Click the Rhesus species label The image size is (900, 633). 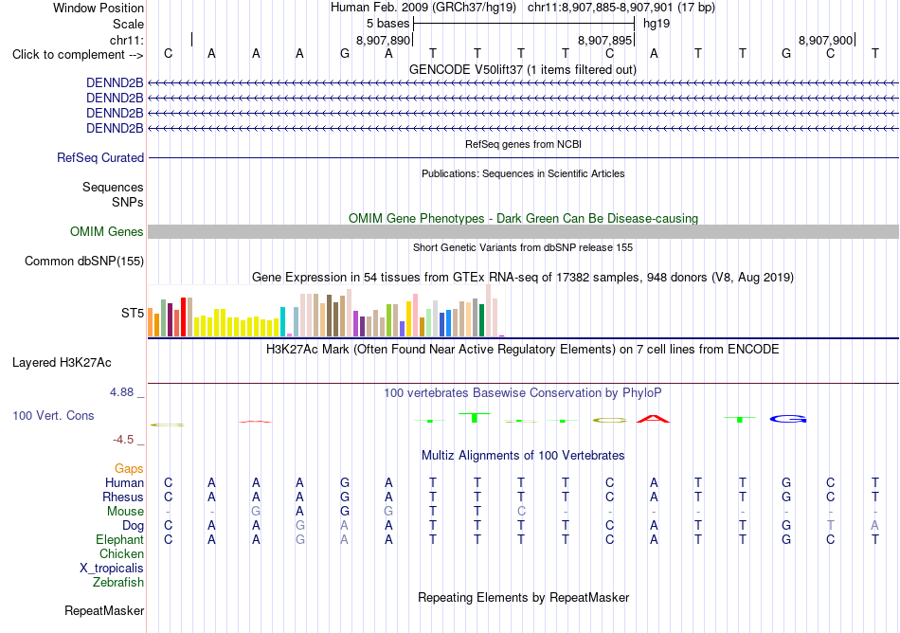point(123,497)
